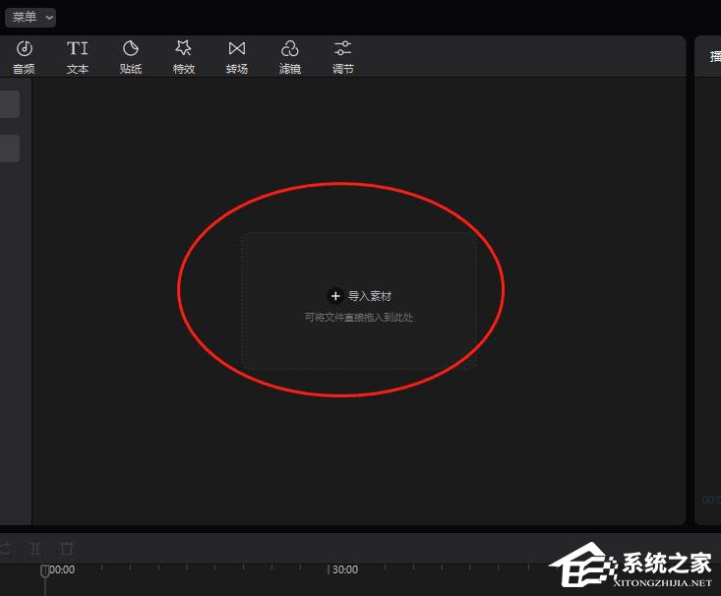Click the 00:00 timecode on the ruler
721x596 pixels.
click(x=62, y=569)
